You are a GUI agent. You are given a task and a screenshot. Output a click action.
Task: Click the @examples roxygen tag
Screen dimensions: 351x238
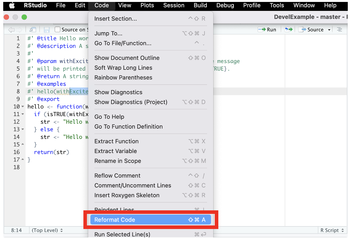[52, 84]
